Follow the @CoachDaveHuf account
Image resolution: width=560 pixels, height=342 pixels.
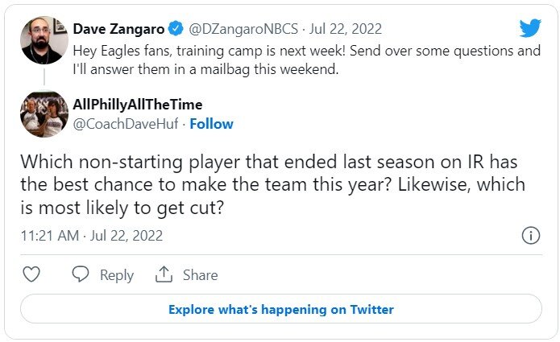pos(211,124)
